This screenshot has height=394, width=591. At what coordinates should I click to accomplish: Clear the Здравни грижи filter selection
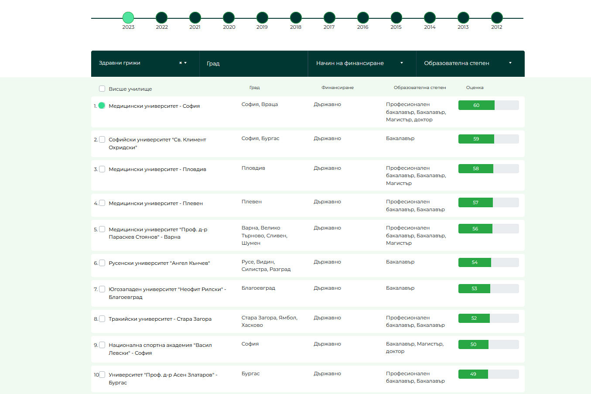(181, 63)
